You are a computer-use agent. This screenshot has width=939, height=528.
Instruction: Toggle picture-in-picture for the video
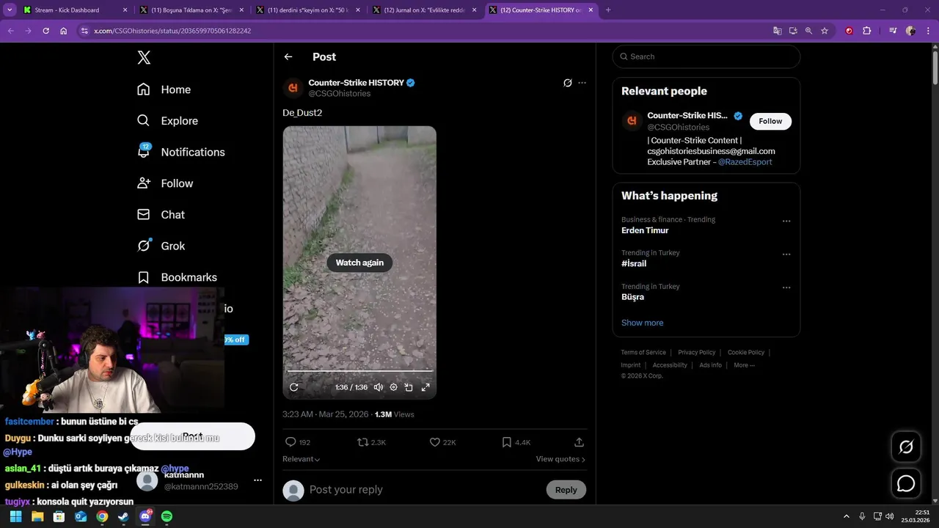(x=409, y=387)
